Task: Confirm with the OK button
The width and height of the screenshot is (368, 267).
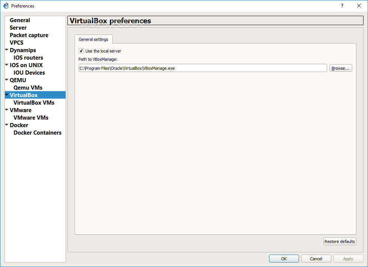Action: 284,258
